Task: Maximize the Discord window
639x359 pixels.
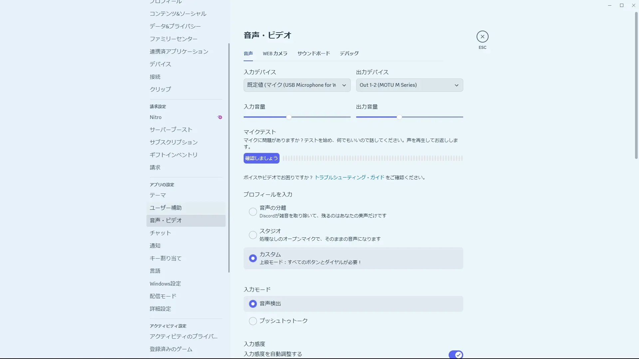Action: (x=621, y=5)
